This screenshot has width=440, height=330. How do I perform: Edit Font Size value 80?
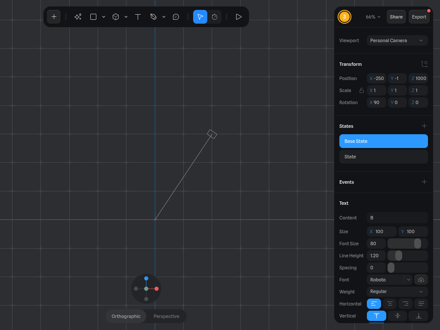click(x=376, y=244)
